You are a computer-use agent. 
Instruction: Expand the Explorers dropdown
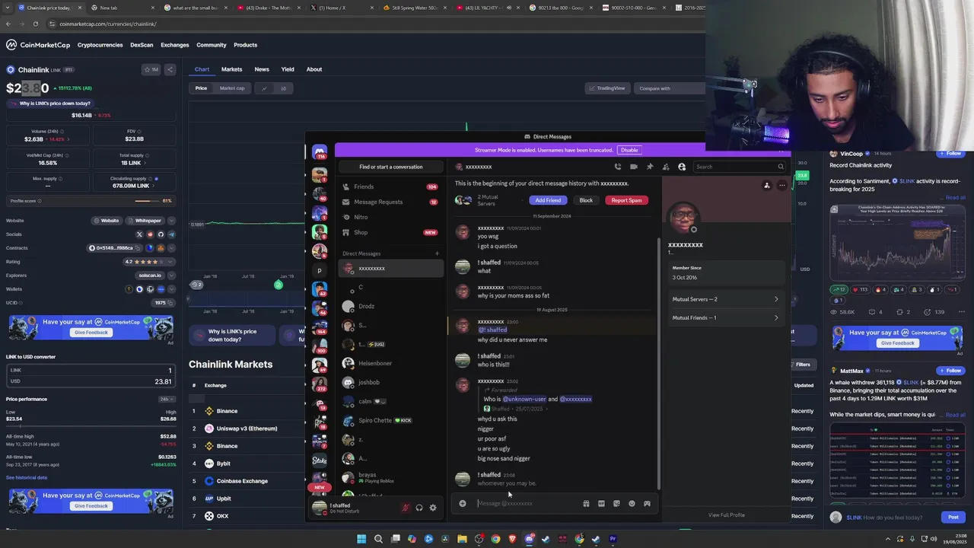pyautogui.click(x=171, y=276)
